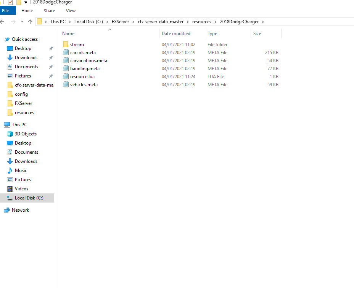This screenshot has width=354, height=288.
Task: Click the LUA File type cell
Action: point(216,77)
